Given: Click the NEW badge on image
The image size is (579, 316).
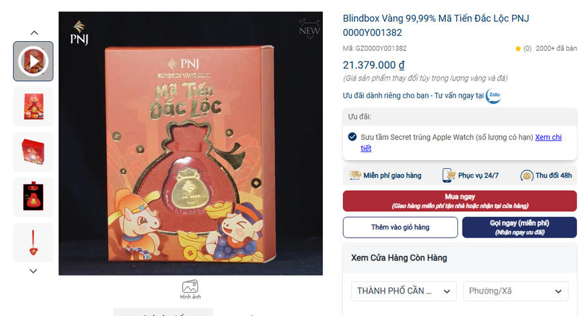Looking at the screenshot, I should click(309, 28).
